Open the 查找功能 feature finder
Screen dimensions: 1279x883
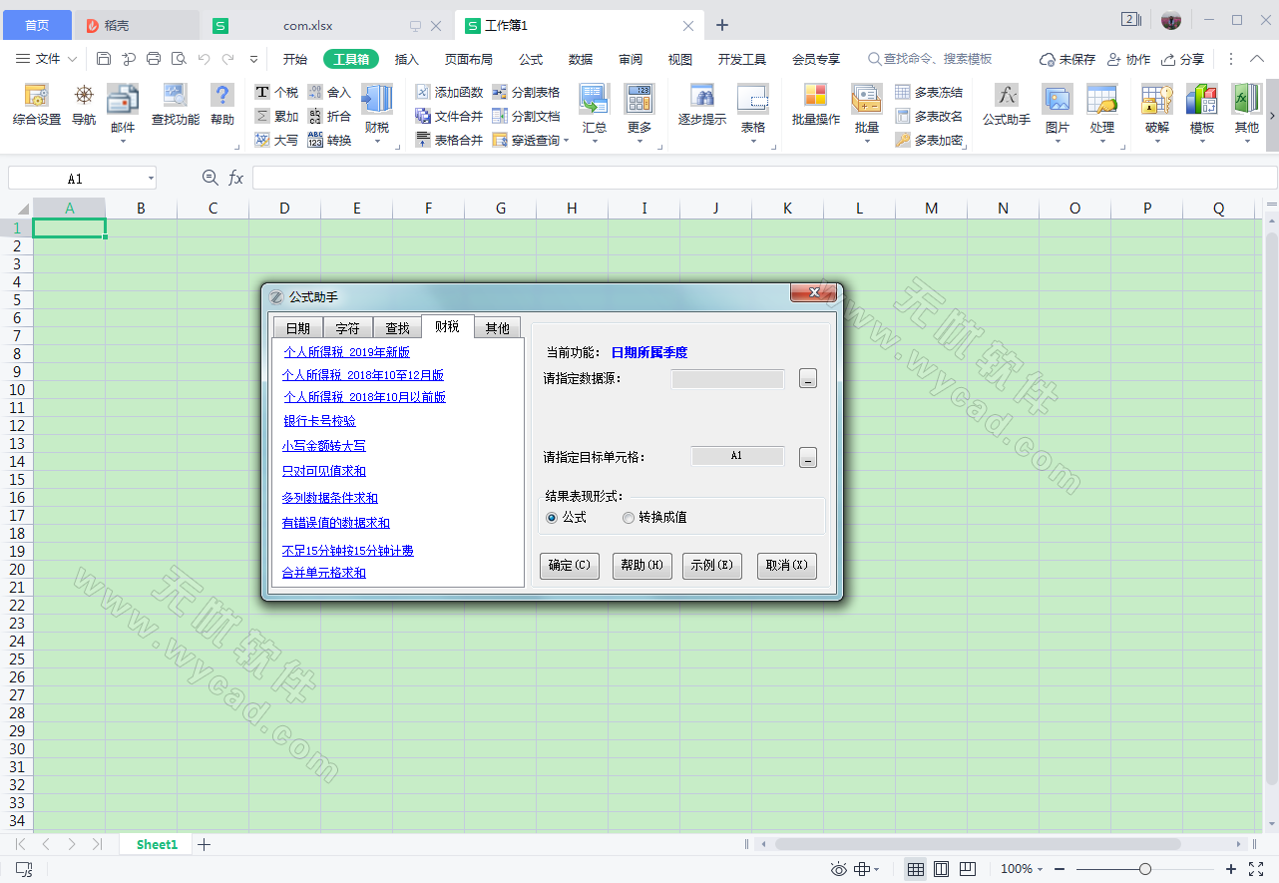click(174, 108)
